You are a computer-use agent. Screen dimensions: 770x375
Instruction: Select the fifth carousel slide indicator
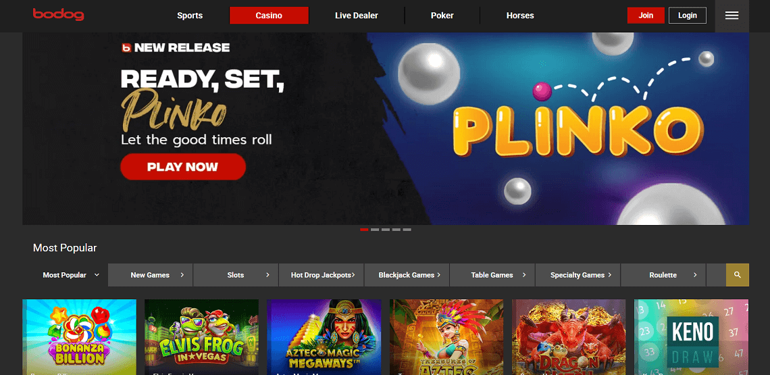tap(407, 230)
